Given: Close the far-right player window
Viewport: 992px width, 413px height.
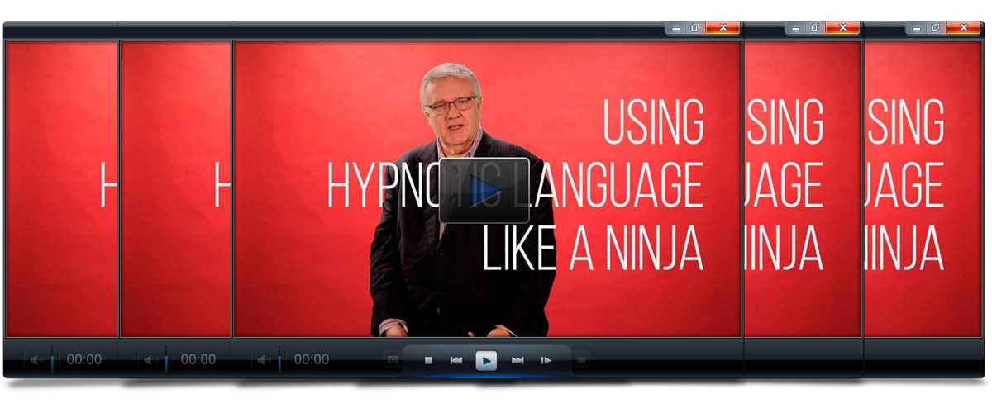Looking at the screenshot, I should click(963, 28).
